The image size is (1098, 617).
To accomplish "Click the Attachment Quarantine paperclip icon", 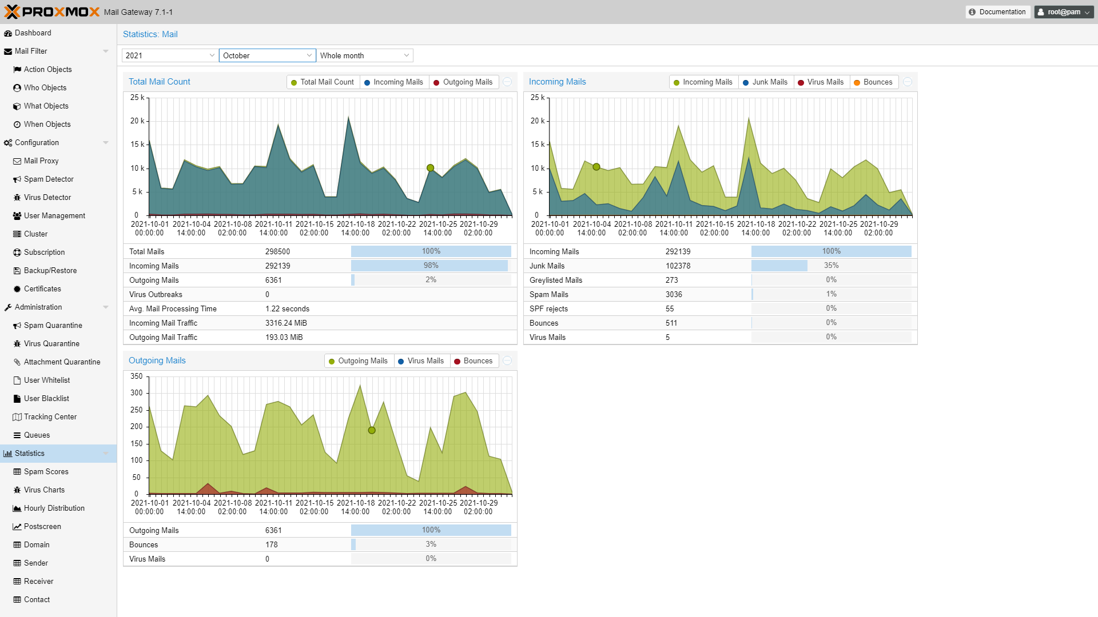I will [17, 362].
